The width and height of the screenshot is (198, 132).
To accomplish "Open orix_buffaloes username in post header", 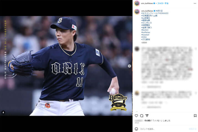I will tap(147, 3).
